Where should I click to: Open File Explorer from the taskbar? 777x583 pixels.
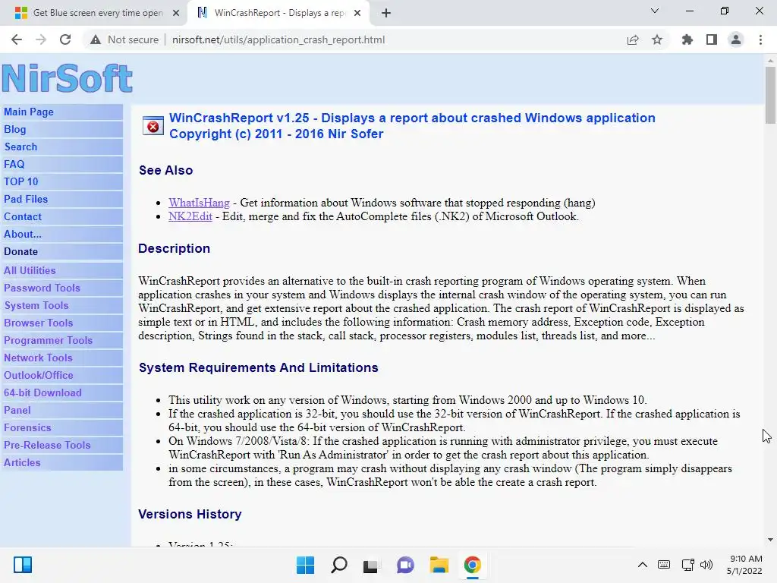pos(439,565)
